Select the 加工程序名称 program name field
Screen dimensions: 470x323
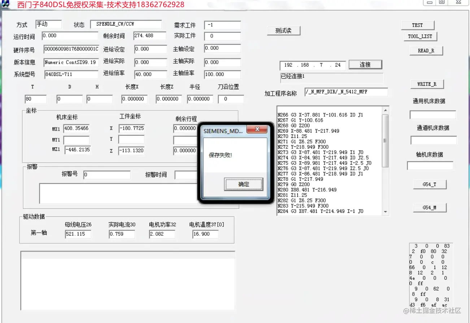(x=346, y=92)
